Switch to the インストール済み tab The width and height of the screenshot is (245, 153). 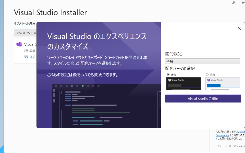click(x=24, y=23)
